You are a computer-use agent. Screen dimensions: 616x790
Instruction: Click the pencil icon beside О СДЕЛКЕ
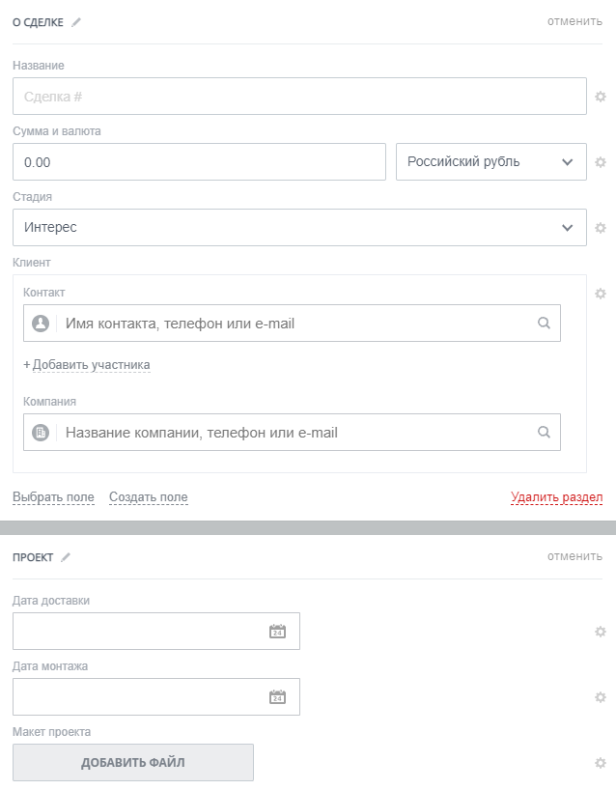pyautogui.click(x=76, y=22)
